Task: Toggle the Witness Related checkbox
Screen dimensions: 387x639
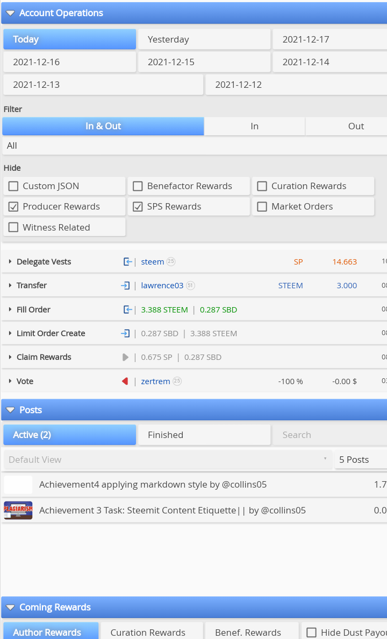Action: point(13,227)
